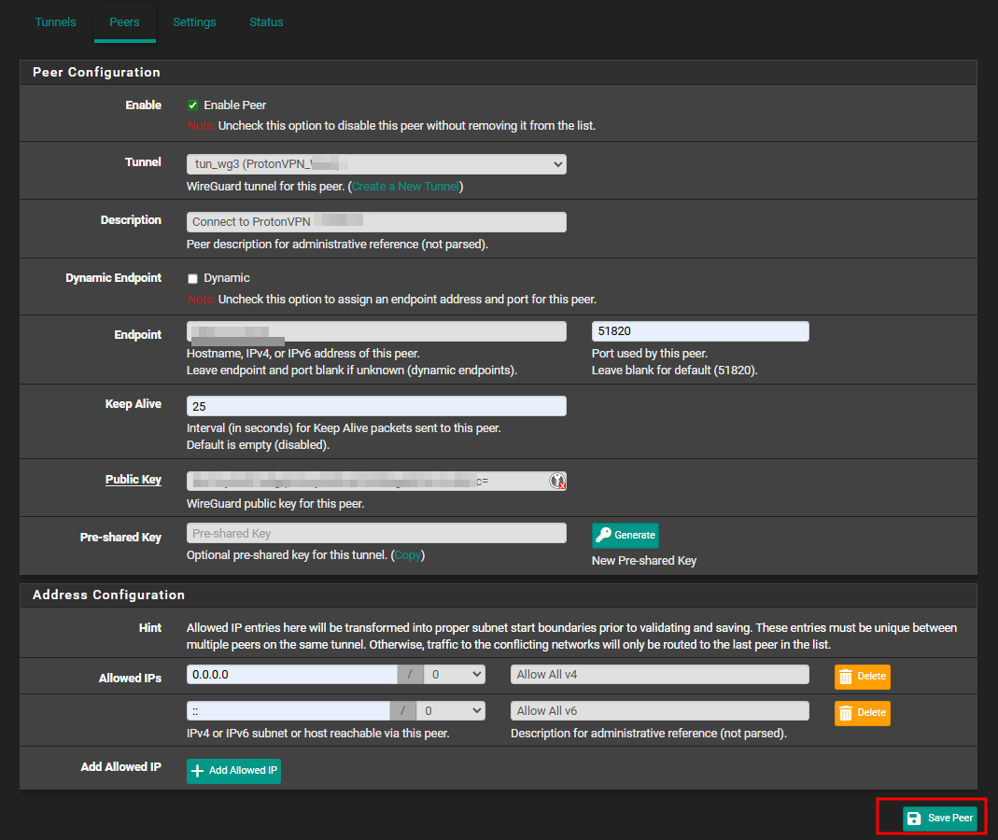Viewport: 998px width, 840px height.
Task: Open the Tunnel tun_wg3 dropdown
Action: pyautogui.click(x=376, y=164)
